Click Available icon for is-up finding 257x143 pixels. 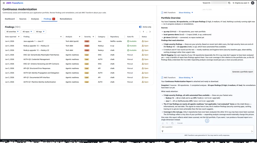[x=128, y=46]
